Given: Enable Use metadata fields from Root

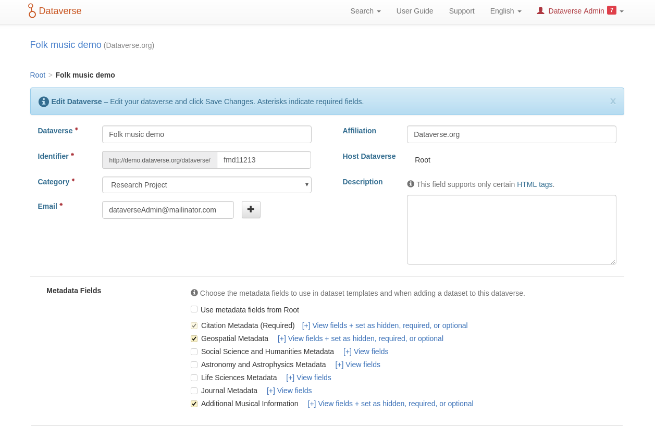Looking at the screenshot, I should click(x=194, y=309).
